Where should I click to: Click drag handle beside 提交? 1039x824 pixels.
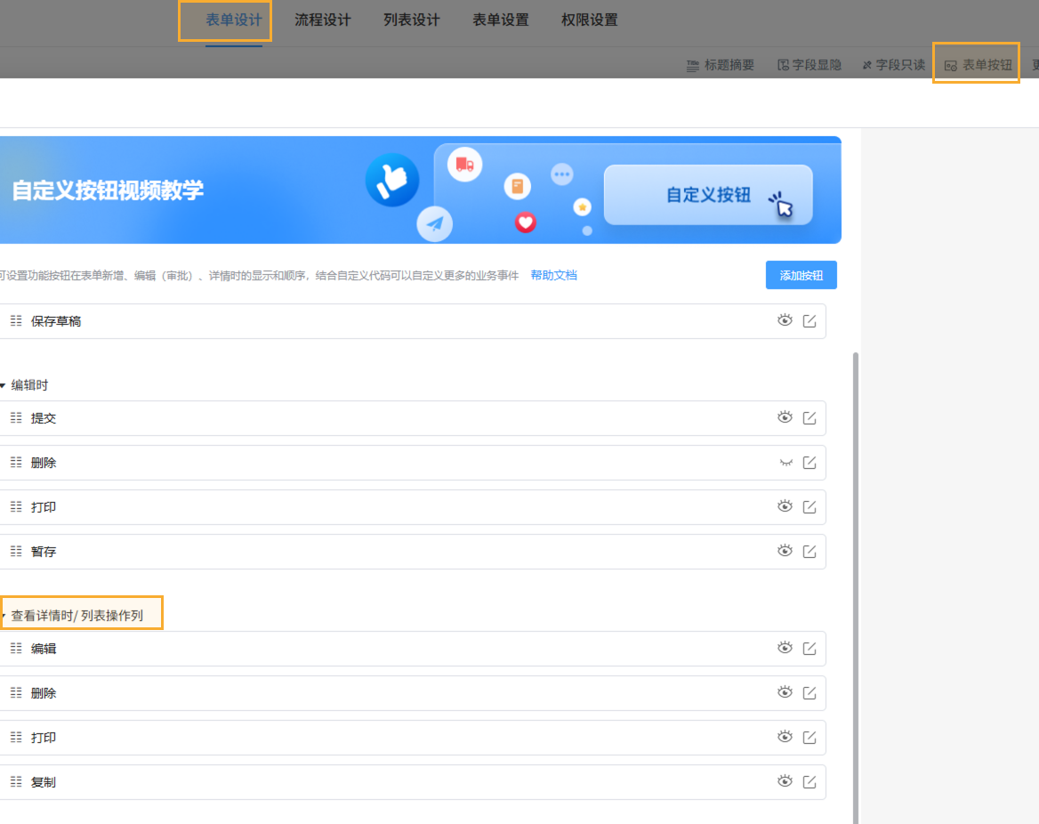tap(16, 417)
